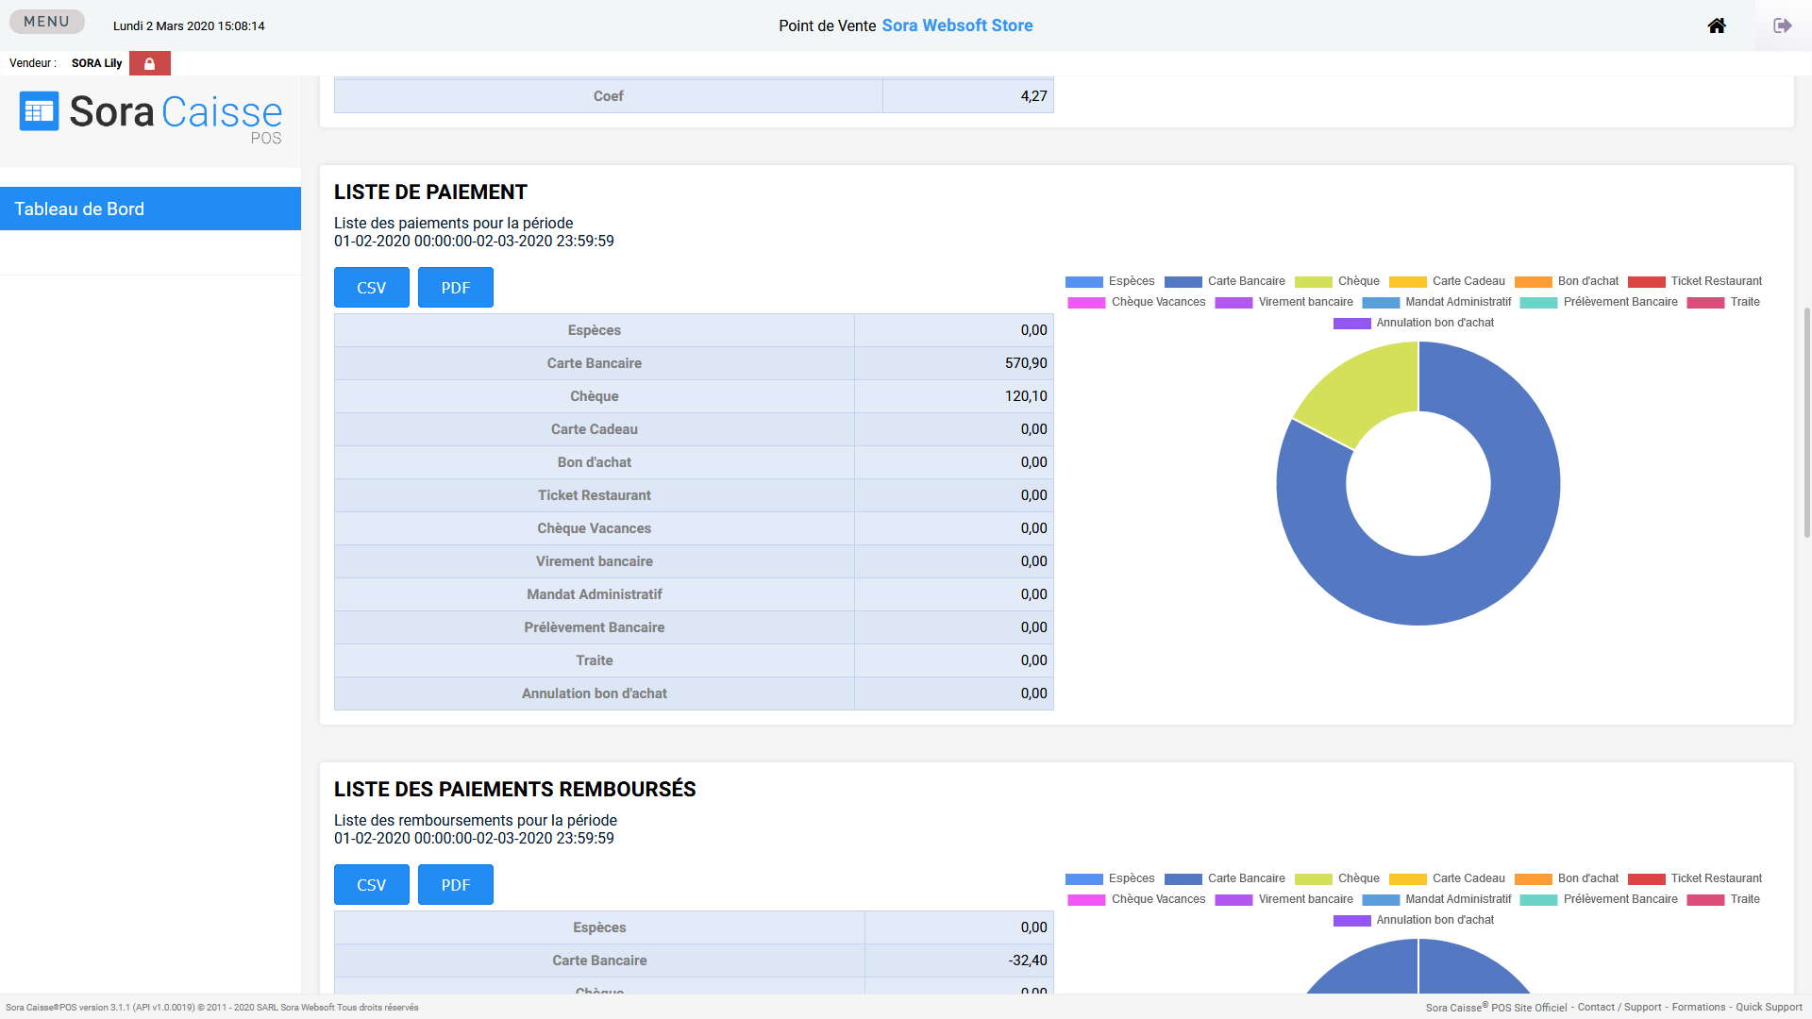Toggle Carte Bancaire legend in payment chart
Screen dimensions: 1812x1019
[1225, 281]
